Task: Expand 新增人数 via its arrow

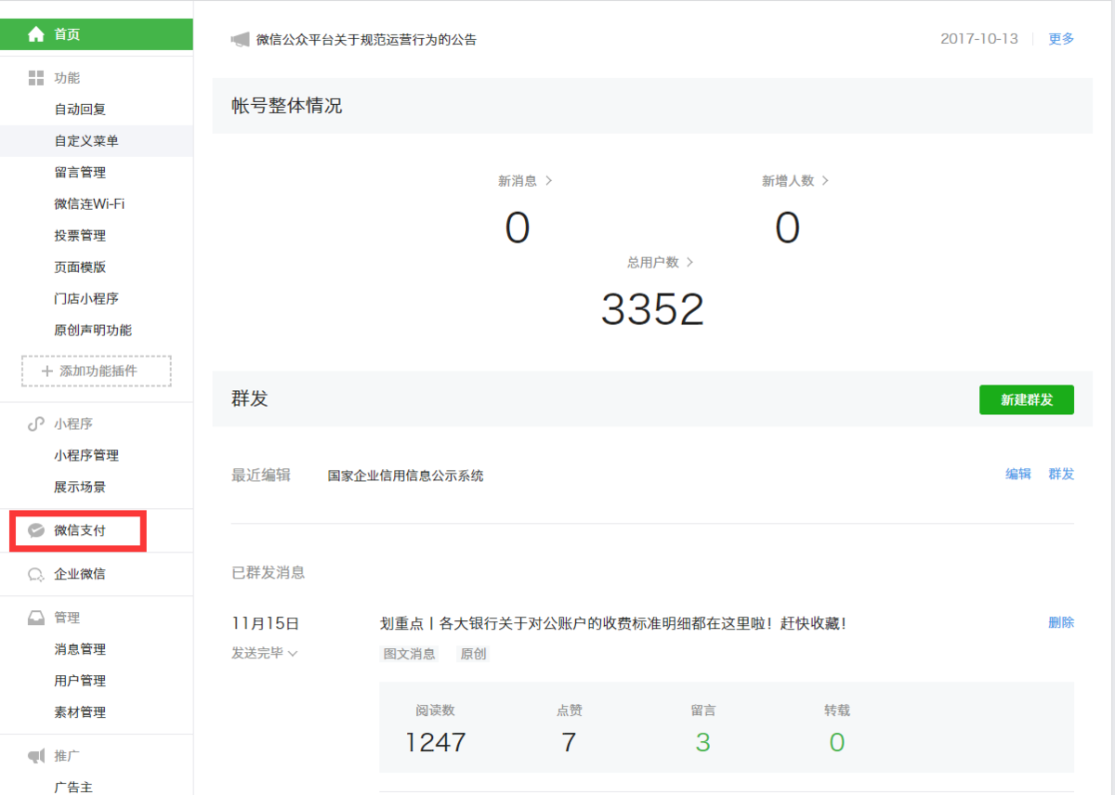Action: (x=825, y=181)
